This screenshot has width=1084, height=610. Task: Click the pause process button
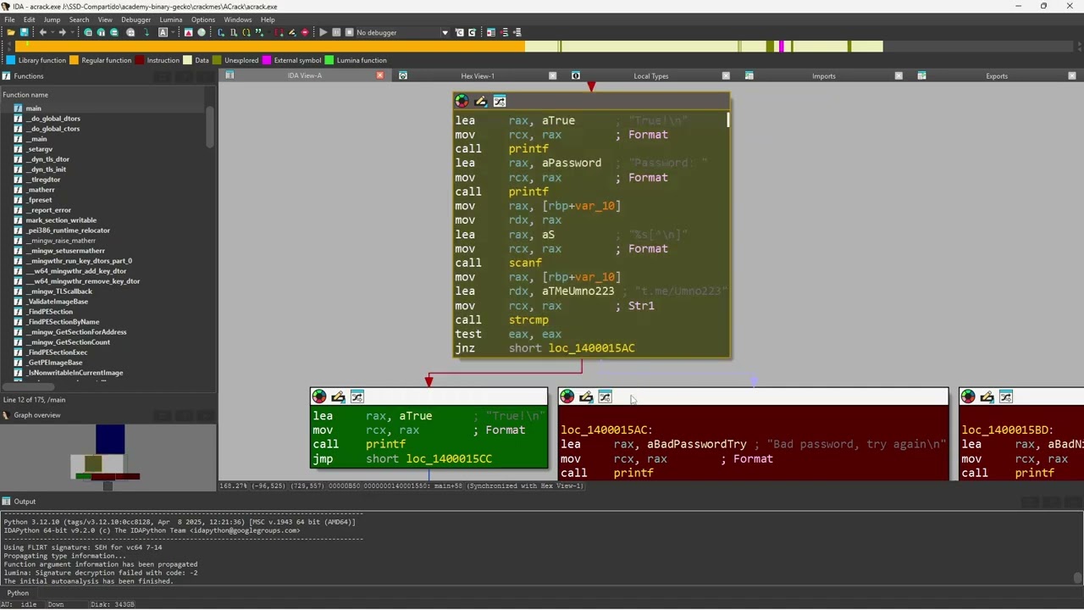(336, 32)
